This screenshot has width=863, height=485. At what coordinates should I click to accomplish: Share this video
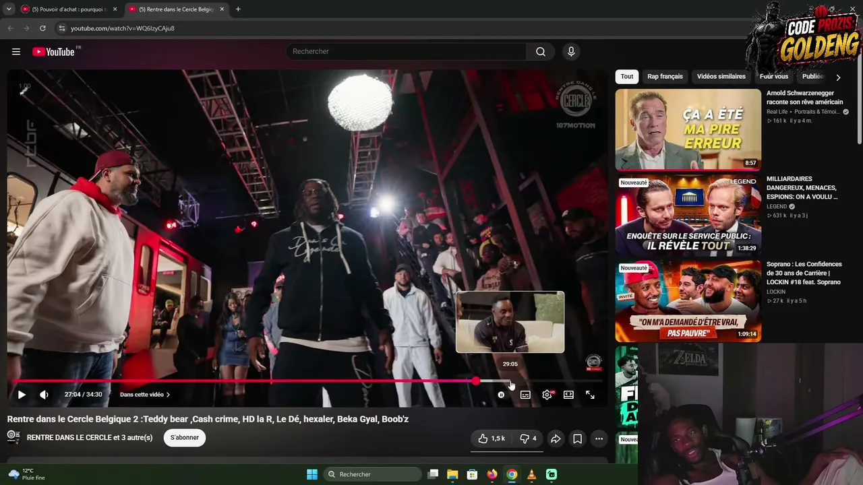556,439
